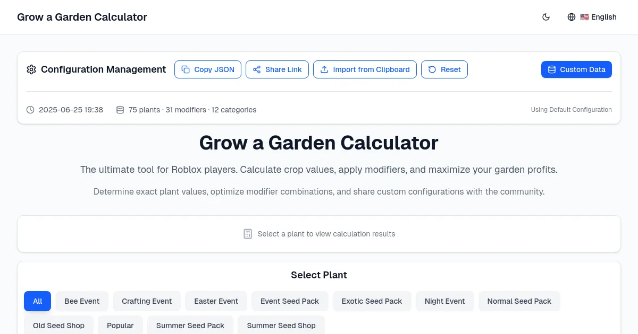638x334 pixels.
Task: Select the All category tab
Action: pyautogui.click(x=37, y=301)
